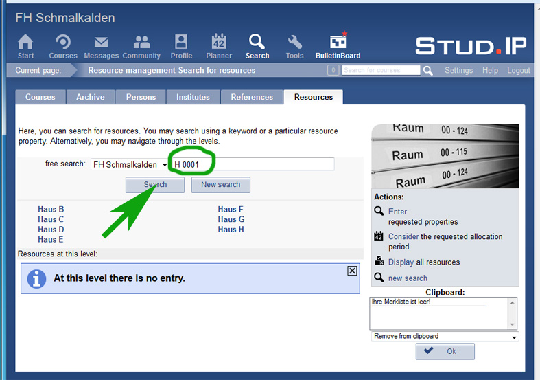Open the Help link
The height and width of the screenshot is (380, 540).
[490, 70]
